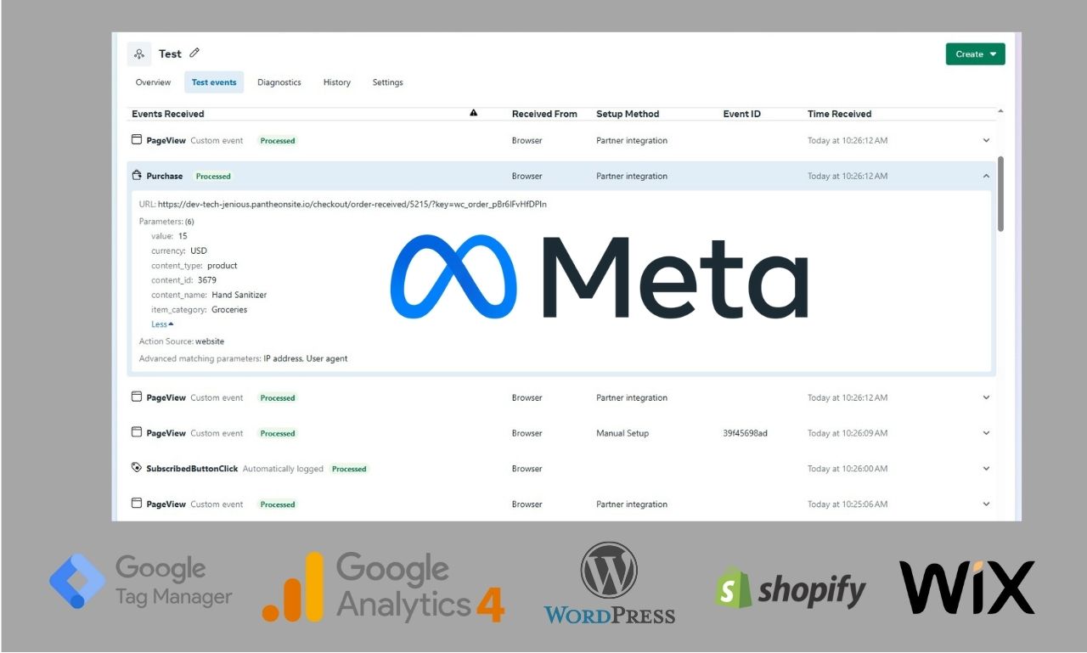The height and width of the screenshot is (653, 1087).
Task: Click the Purchase event shopping bag icon
Action: click(136, 176)
